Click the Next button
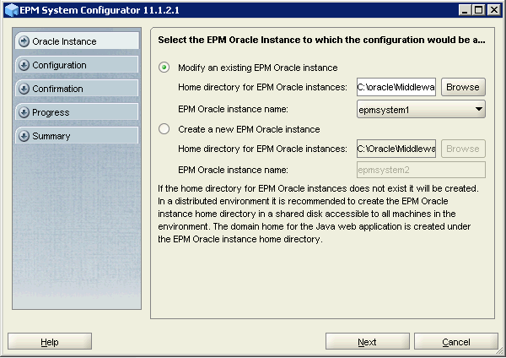 (367, 342)
